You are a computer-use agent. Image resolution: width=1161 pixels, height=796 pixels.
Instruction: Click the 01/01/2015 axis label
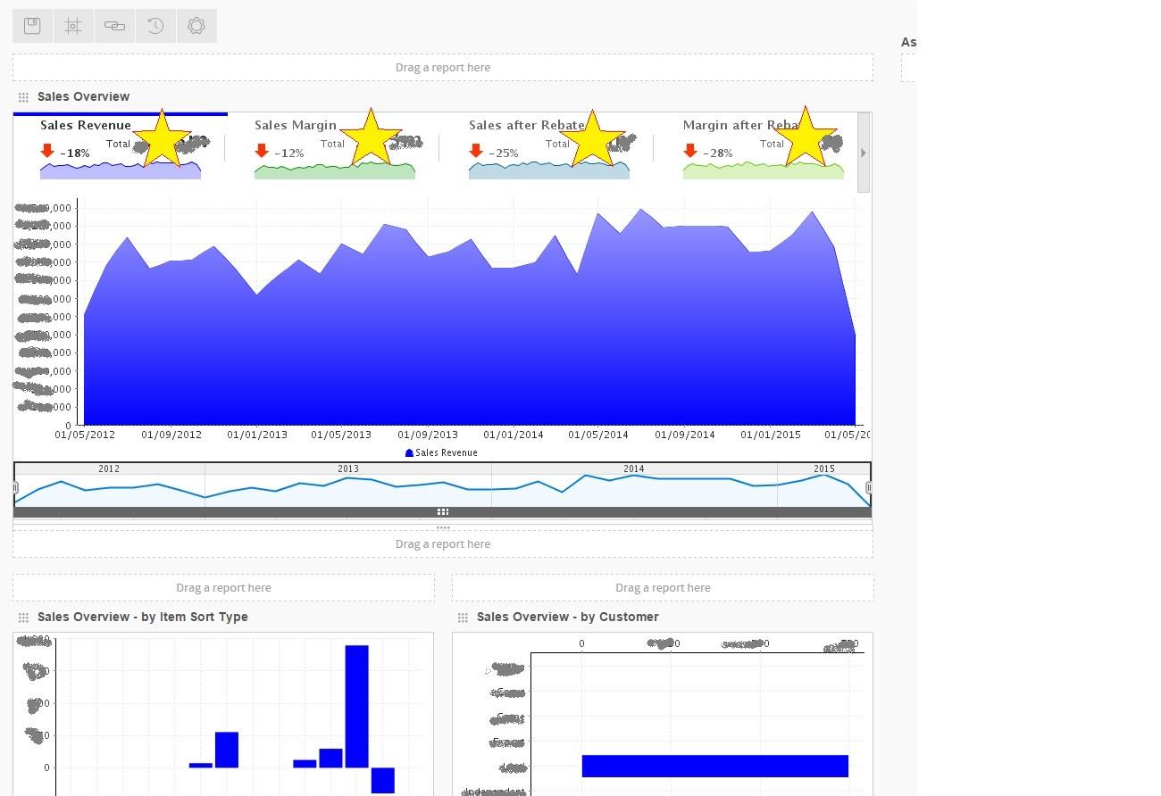[x=771, y=435]
